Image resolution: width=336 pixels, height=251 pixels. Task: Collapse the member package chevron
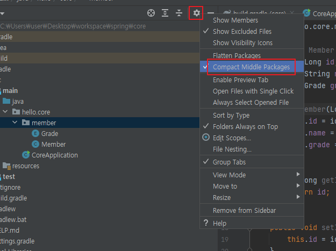[15, 123]
